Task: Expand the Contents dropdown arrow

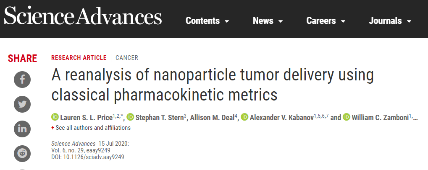Action: point(227,21)
